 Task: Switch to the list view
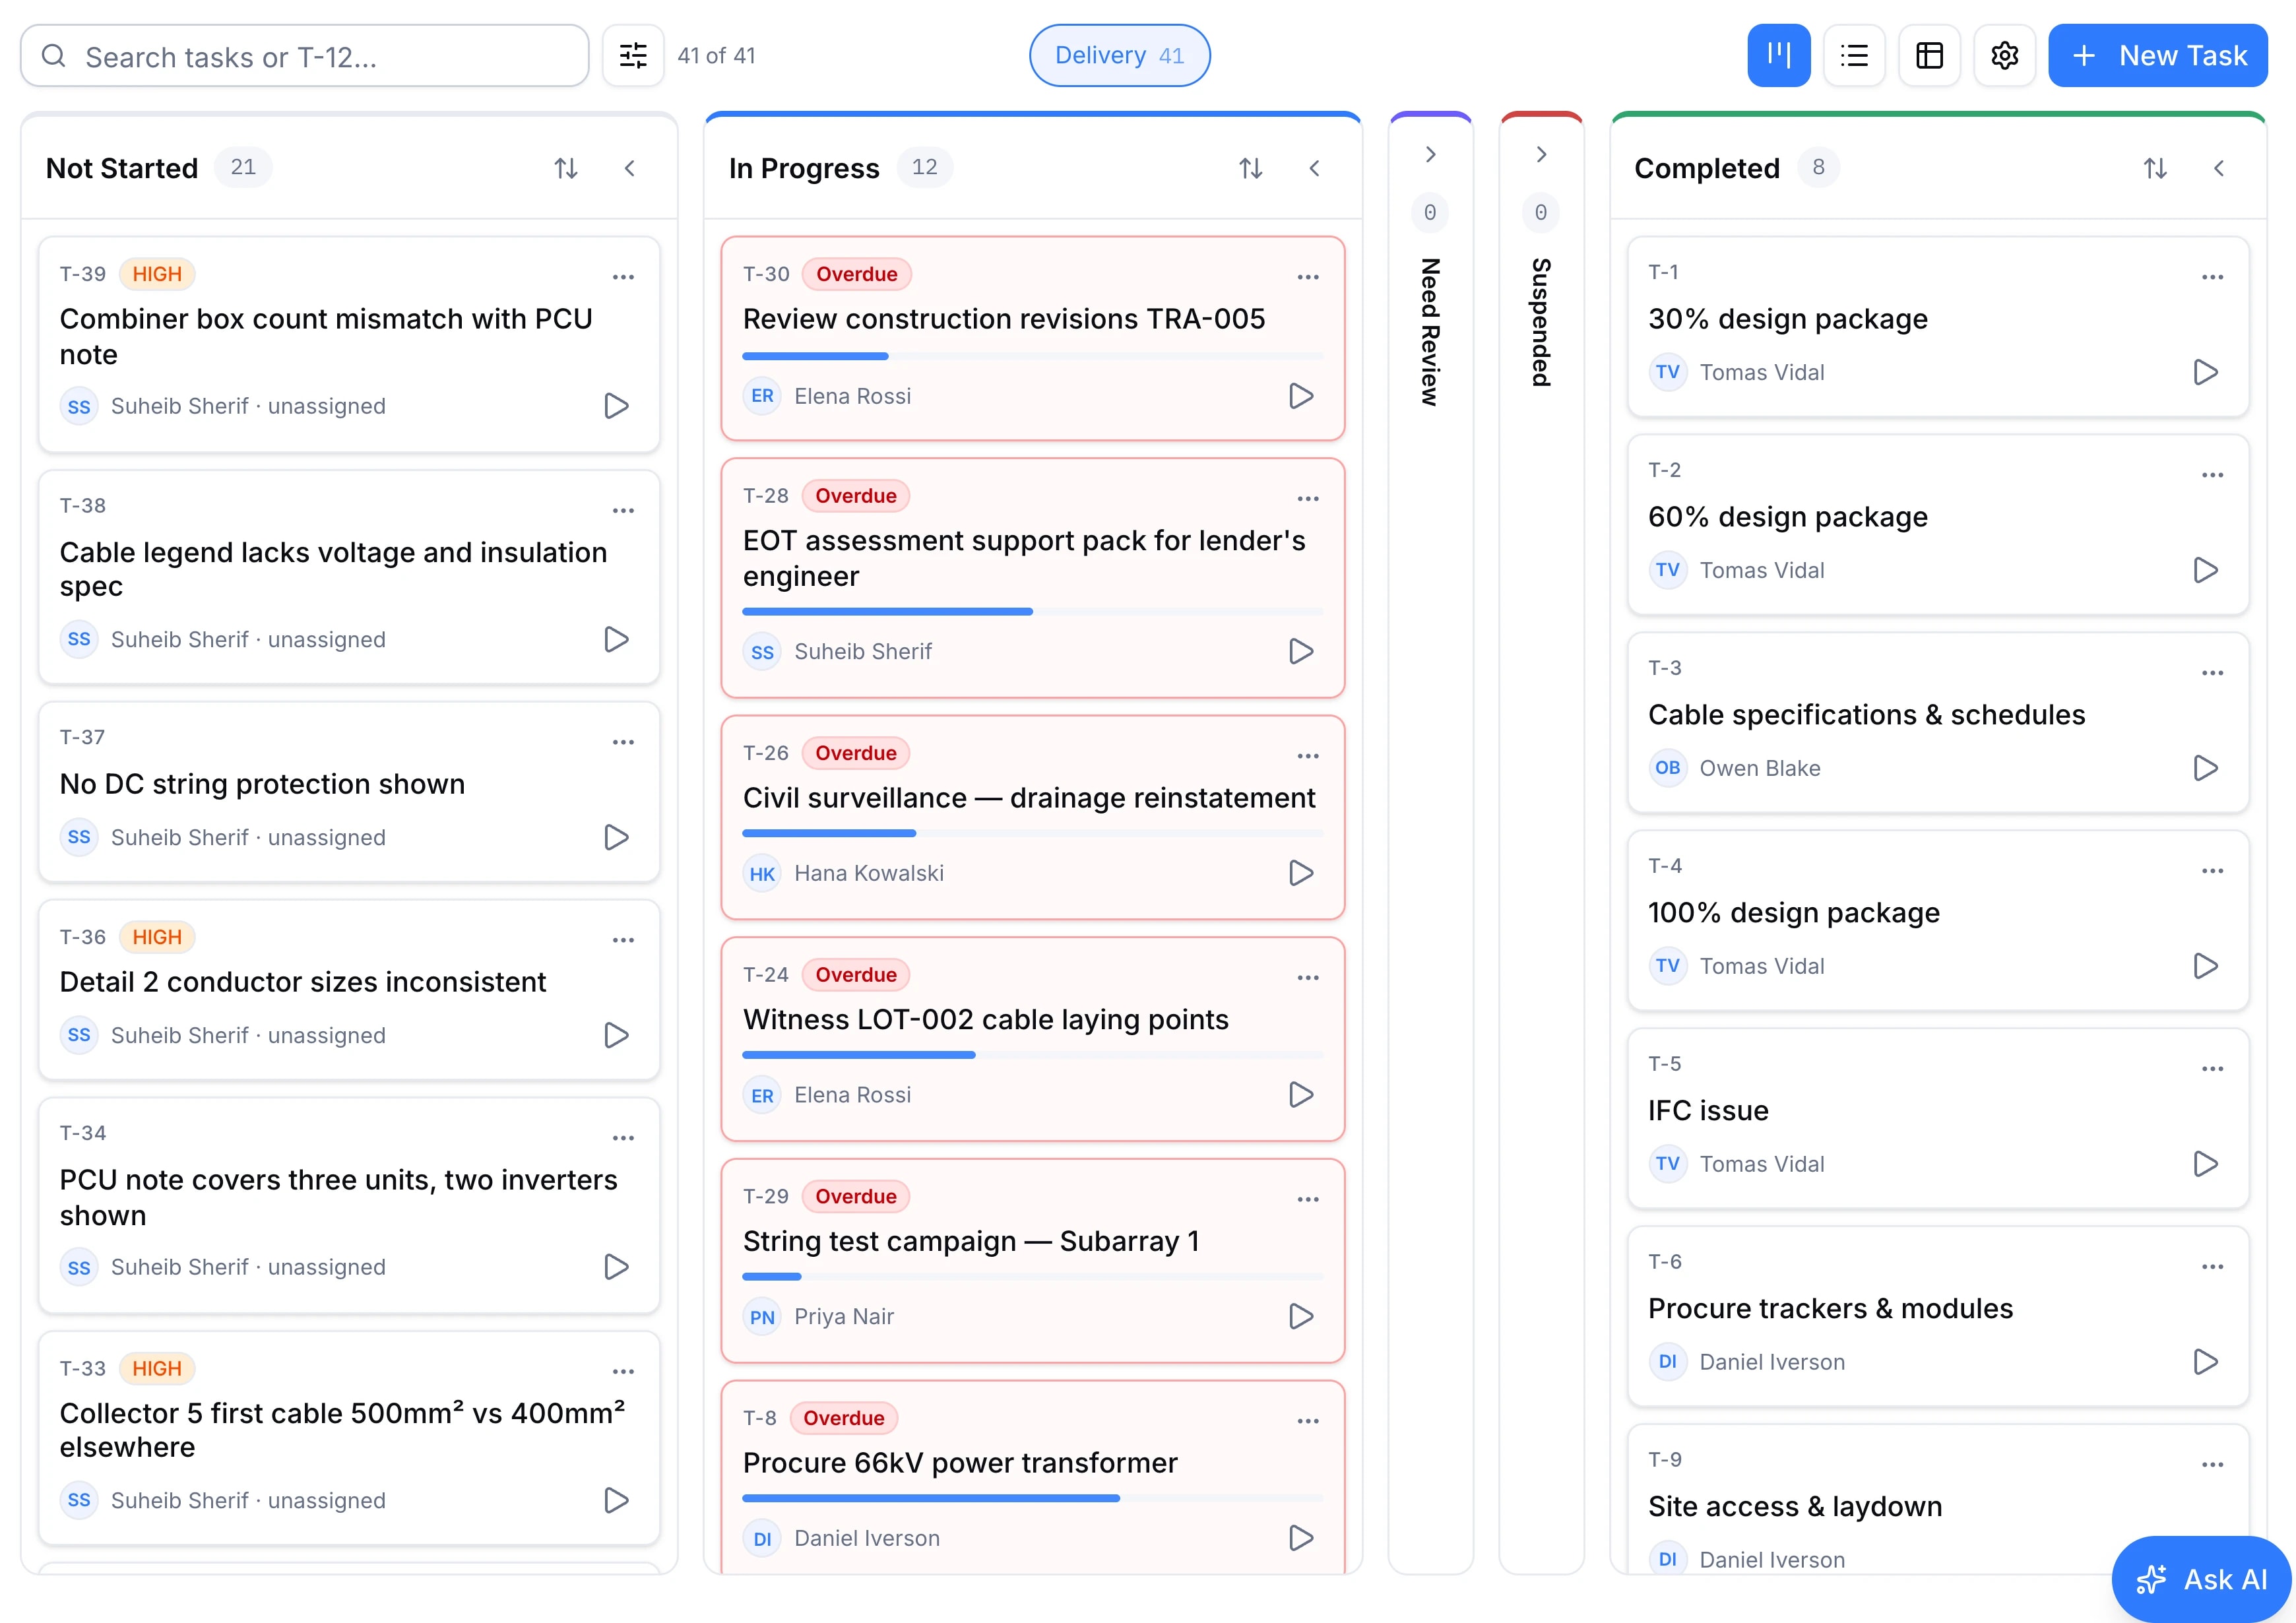pyautogui.click(x=1854, y=56)
